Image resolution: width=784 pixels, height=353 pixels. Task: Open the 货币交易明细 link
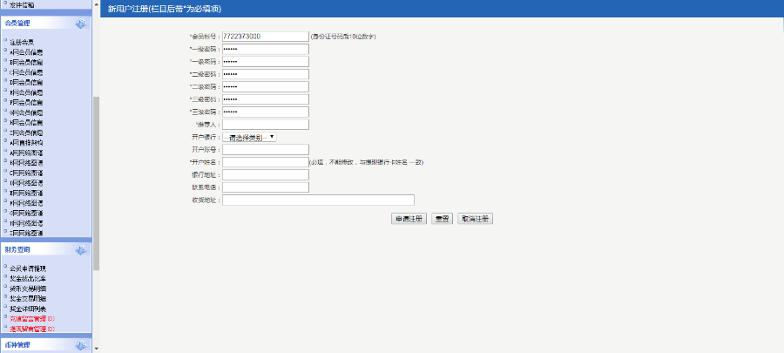(28, 289)
